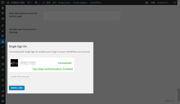Collapse the sidebar menu with play icon

click(x=3, y=101)
